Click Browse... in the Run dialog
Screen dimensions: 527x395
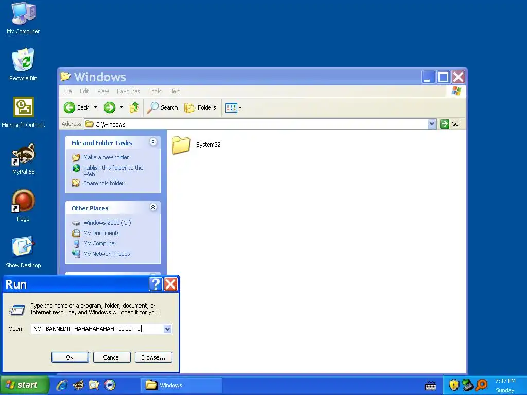tap(153, 357)
